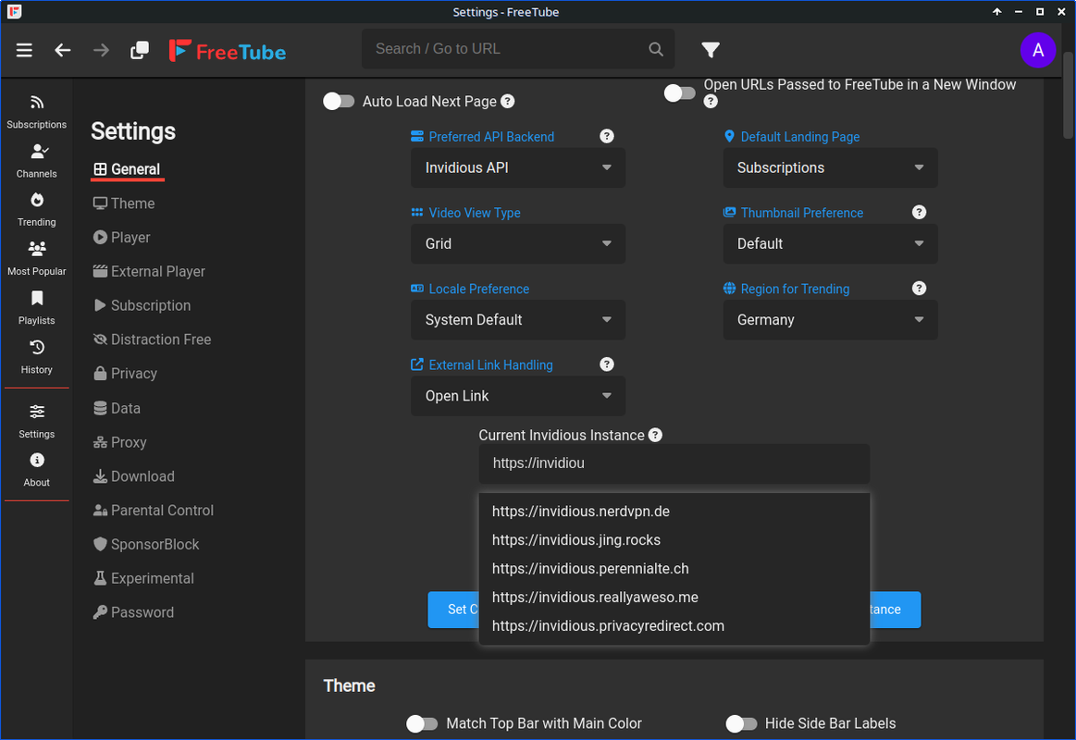The width and height of the screenshot is (1076, 740).
Task: Go to Player settings section
Action: [121, 238]
